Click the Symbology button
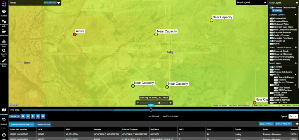This screenshot has width=299, height=140. [277, 10]
